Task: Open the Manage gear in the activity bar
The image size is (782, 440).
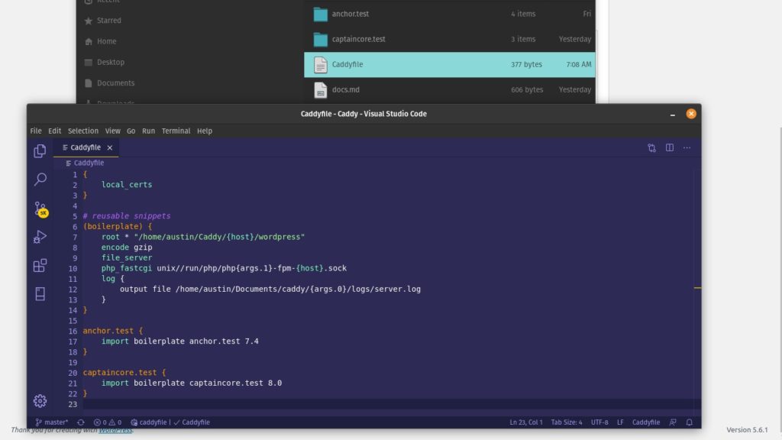Action: (x=40, y=400)
